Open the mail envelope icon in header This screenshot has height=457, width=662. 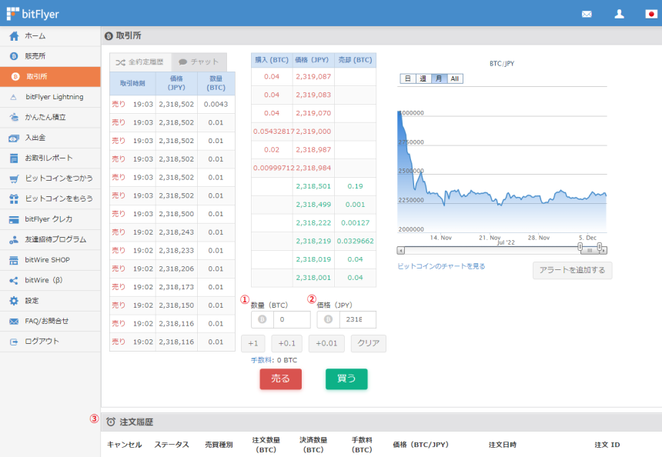pos(587,15)
